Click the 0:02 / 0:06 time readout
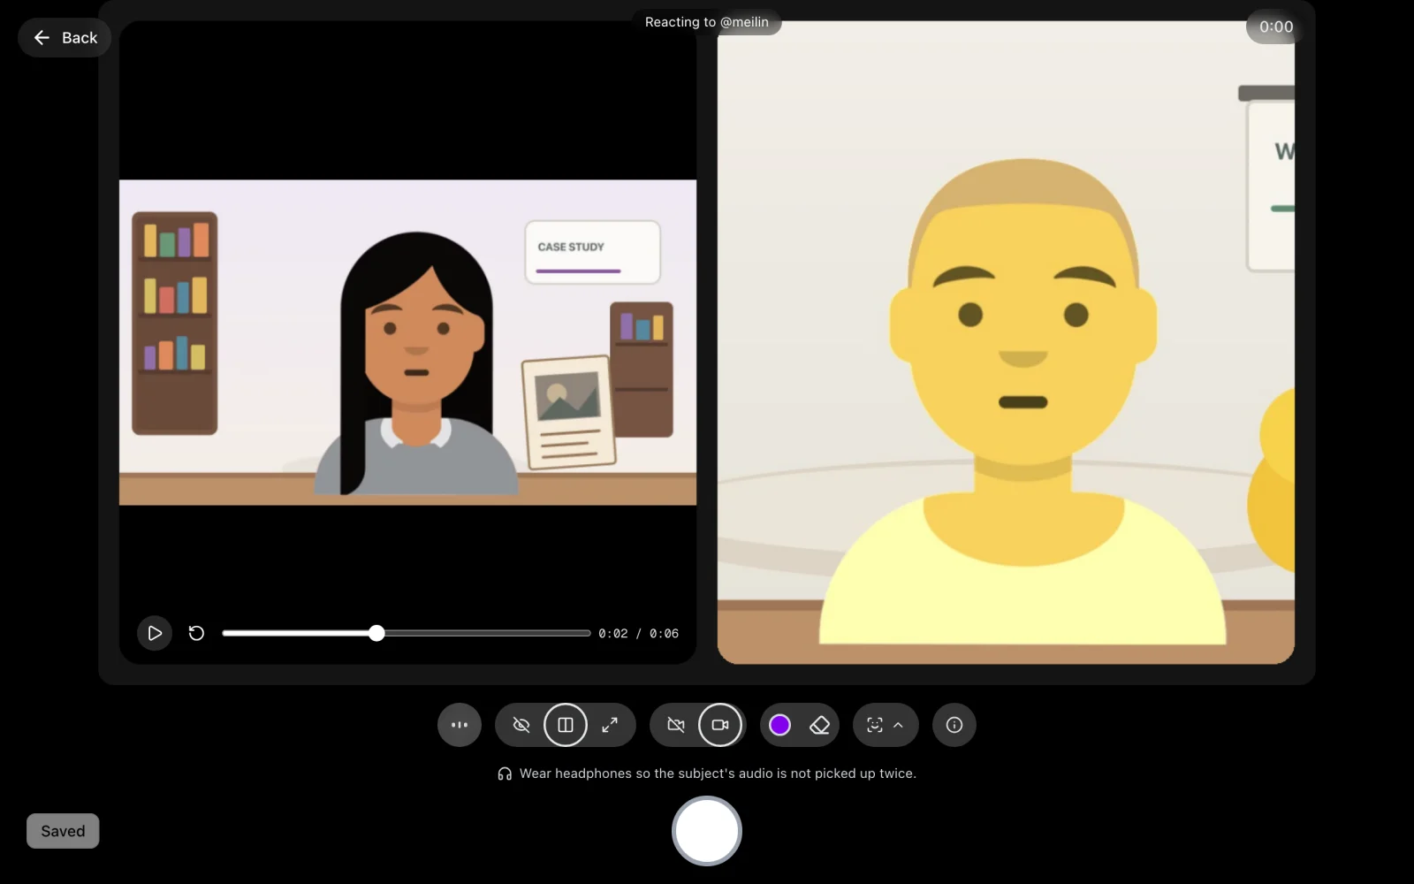 pyautogui.click(x=638, y=634)
